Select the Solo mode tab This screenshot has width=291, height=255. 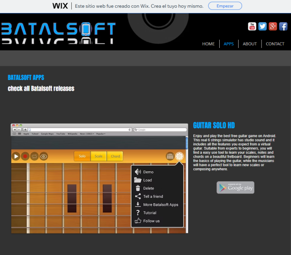pos(82,156)
